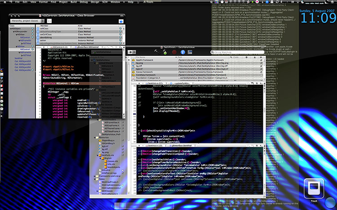Viewport: 337px width, 210px height.
Task: Click the documentation icon on the action row
Action: tap(120, 40)
